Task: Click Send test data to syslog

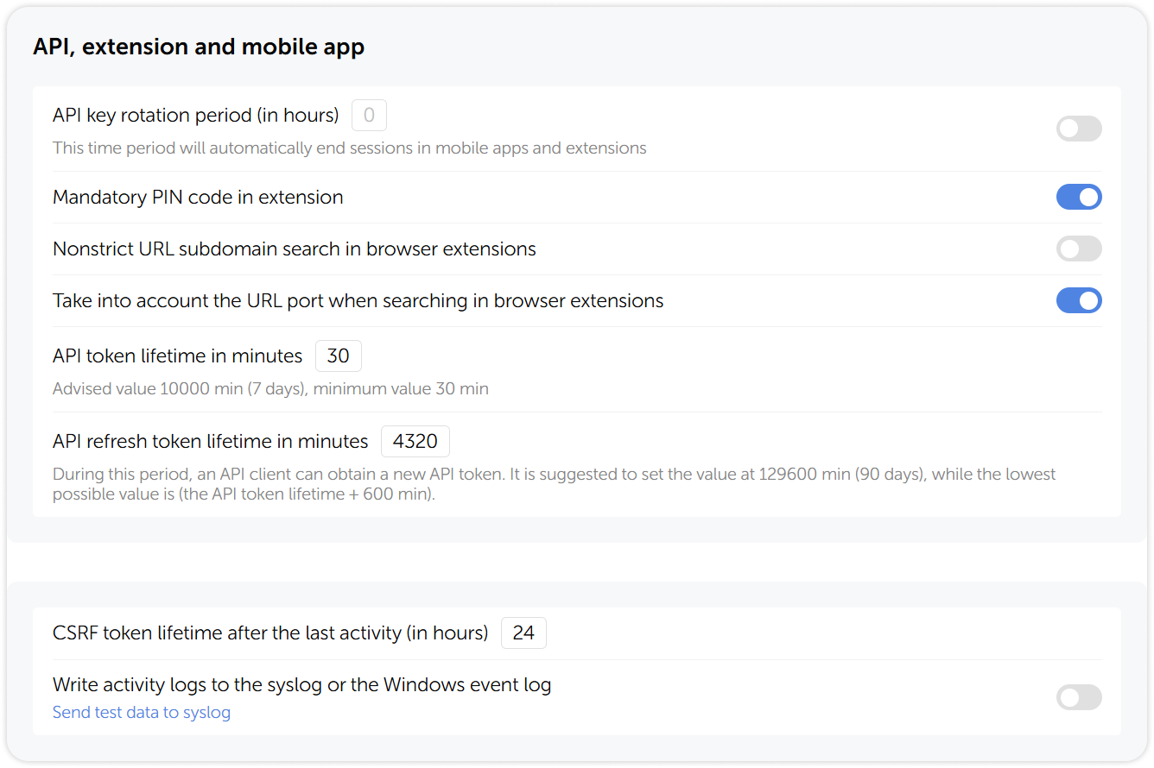Action: click(x=141, y=712)
